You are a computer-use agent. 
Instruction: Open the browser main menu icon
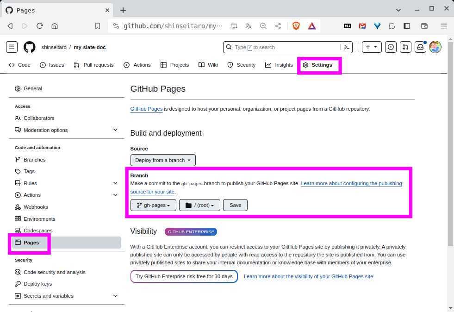pyautogui.click(x=443, y=26)
